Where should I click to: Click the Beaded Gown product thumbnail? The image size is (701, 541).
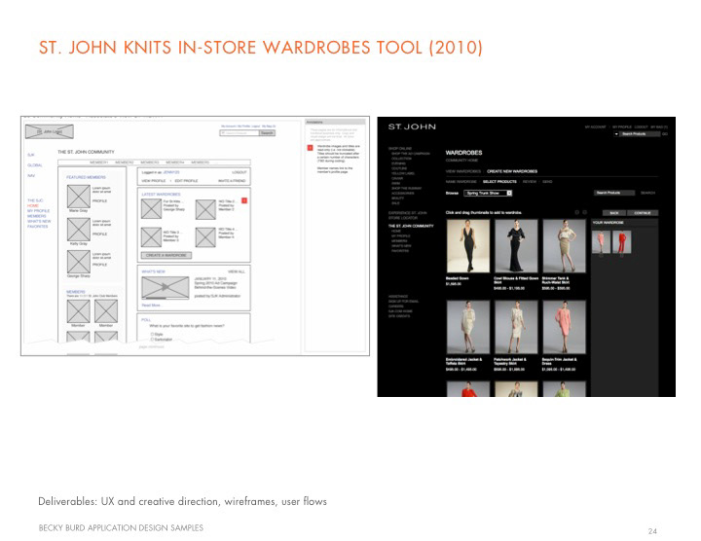coord(468,246)
